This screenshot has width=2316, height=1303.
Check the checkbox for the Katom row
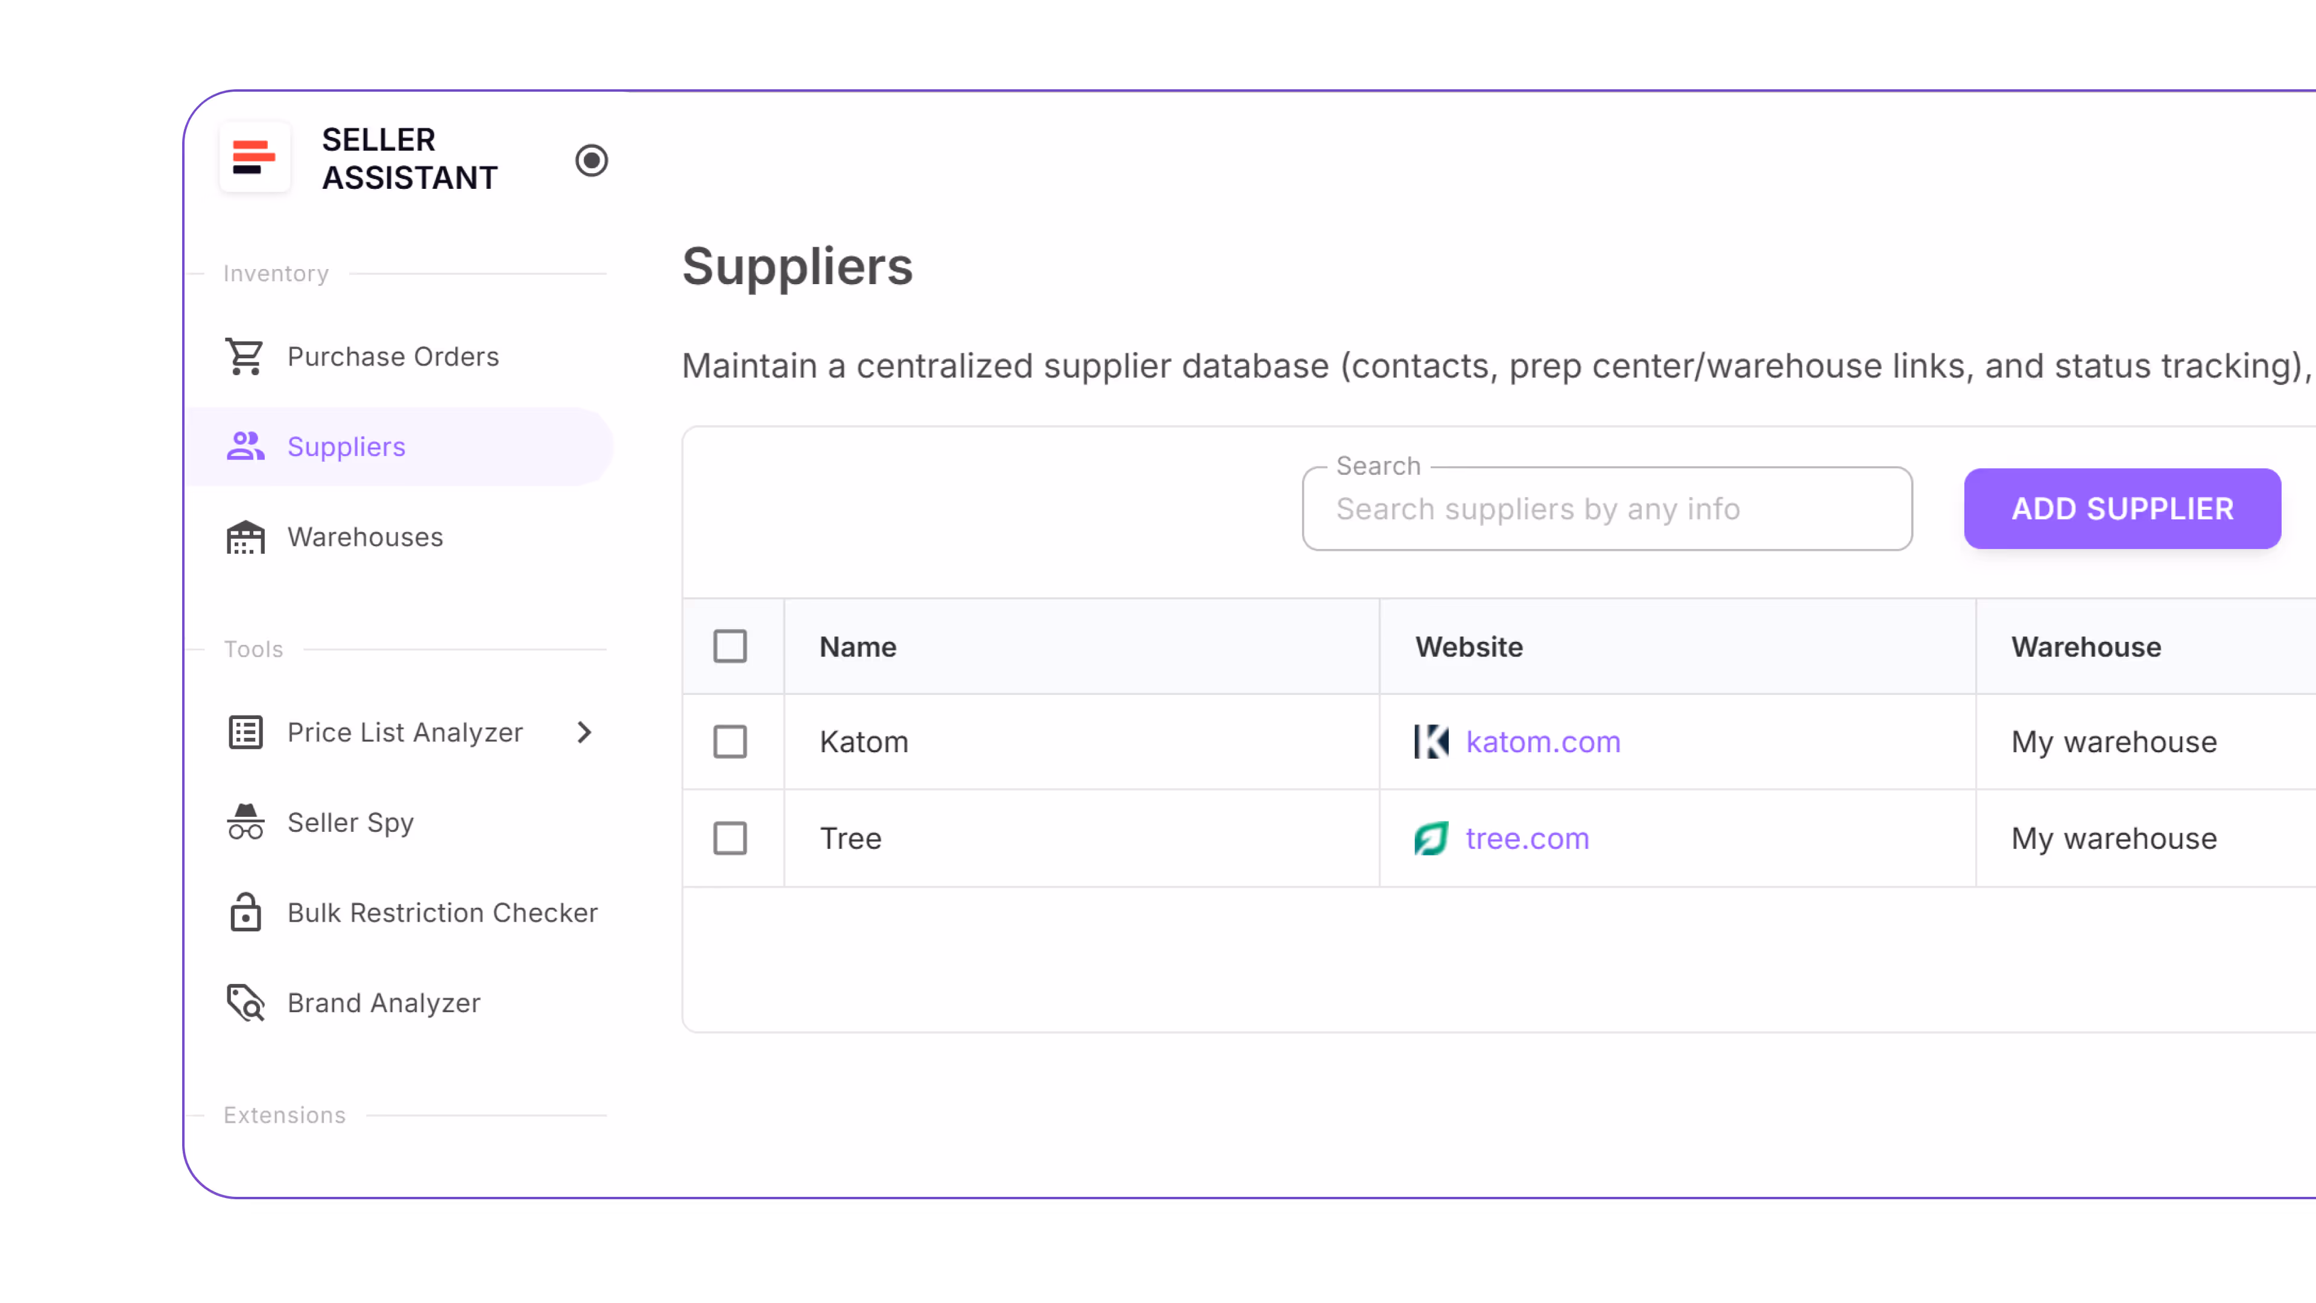click(x=732, y=742)
